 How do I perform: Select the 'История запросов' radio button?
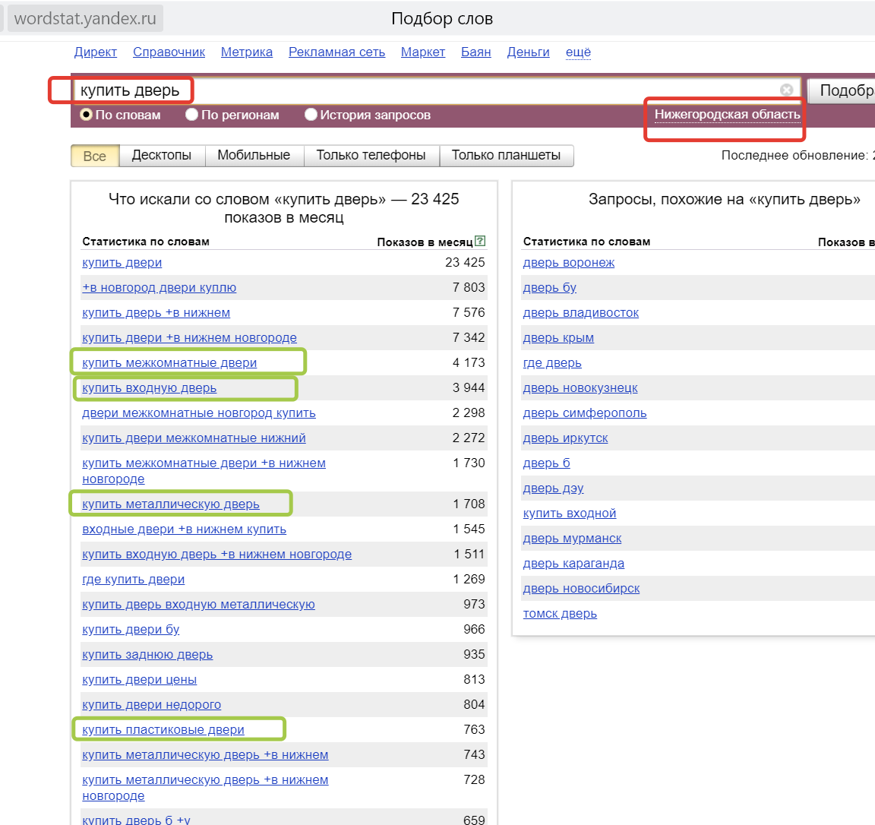click(311, 115)
